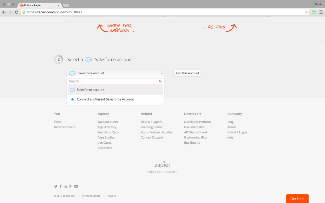Click the David profile button
325x203 pixels.
point(319,4)
